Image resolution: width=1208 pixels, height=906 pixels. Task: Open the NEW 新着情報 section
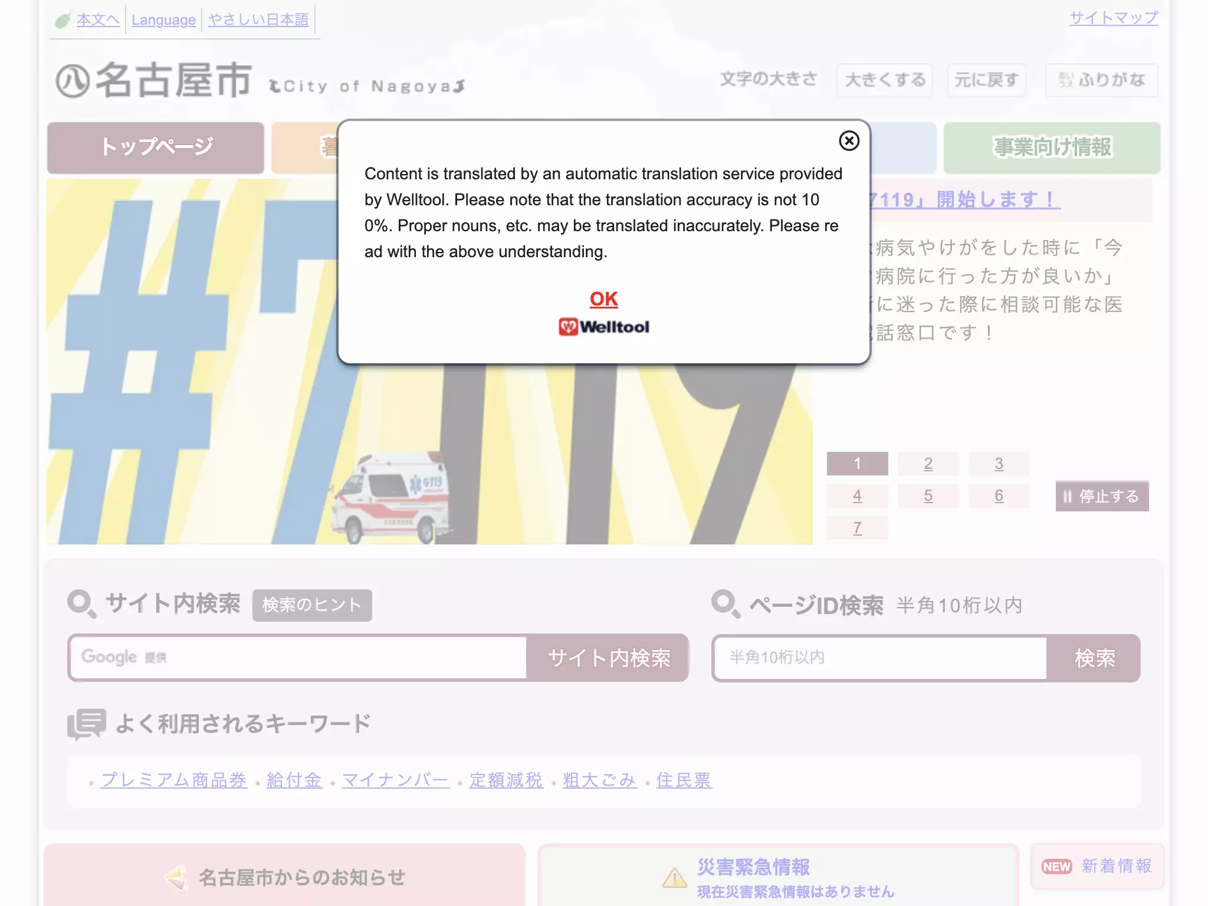pyautogui.click(x=1097, y=866)
